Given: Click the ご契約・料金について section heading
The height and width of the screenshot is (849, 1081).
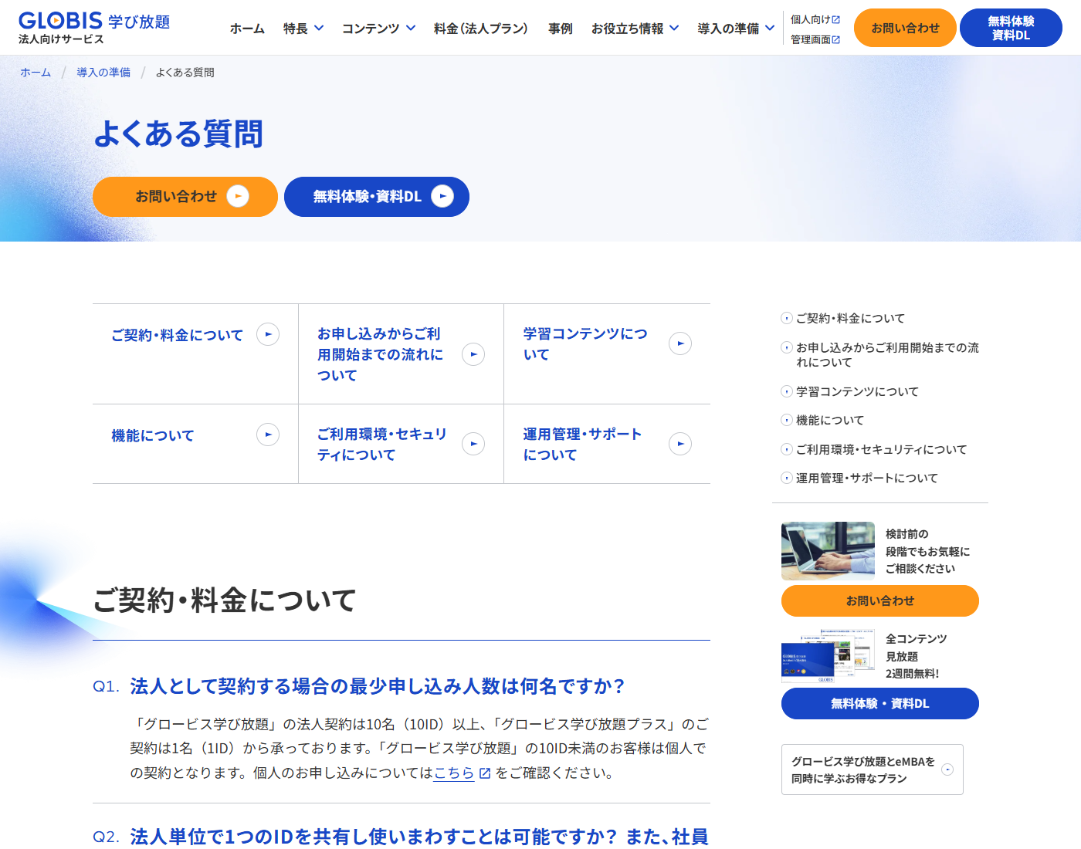Looking at the screenshot, I should 225,600.
